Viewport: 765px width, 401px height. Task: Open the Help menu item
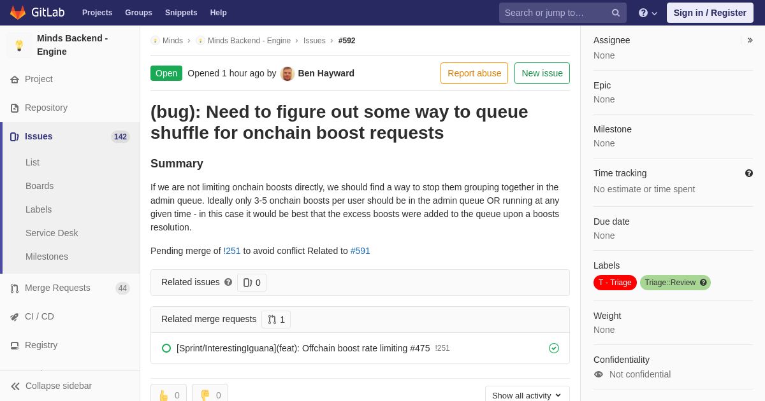[x=219, y=13]
